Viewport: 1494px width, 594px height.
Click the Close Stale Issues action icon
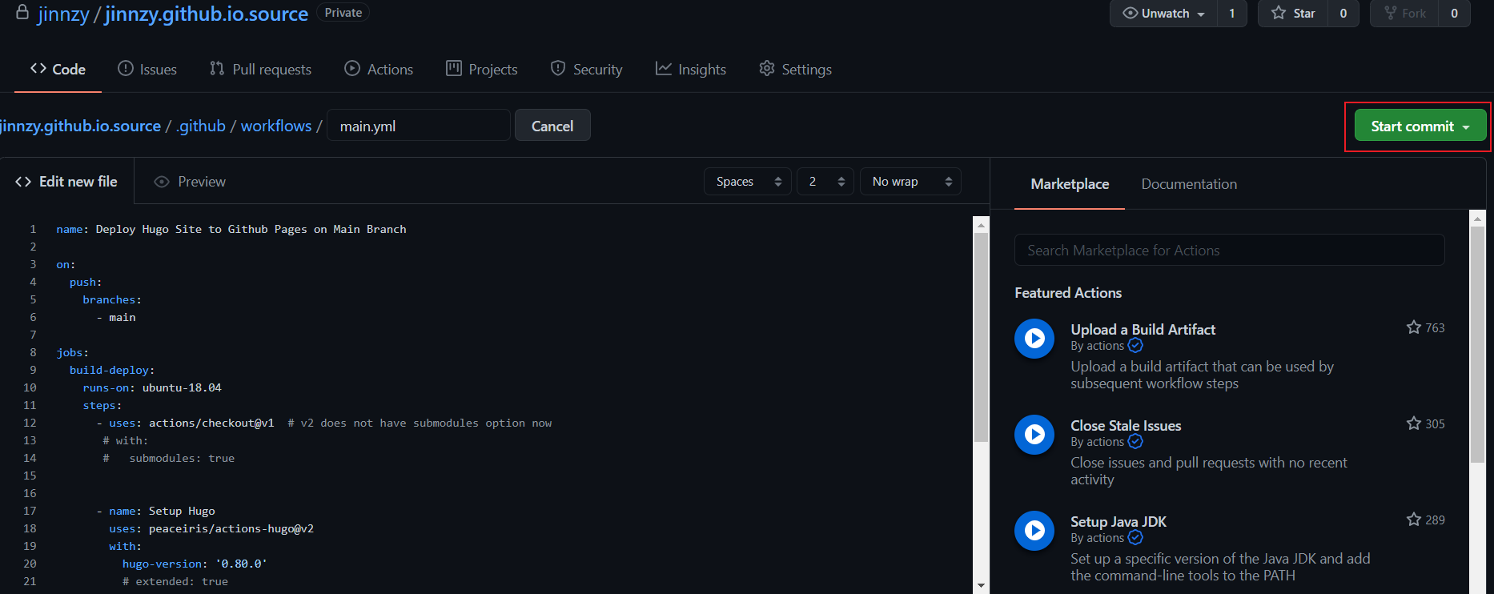(1034, 435)
